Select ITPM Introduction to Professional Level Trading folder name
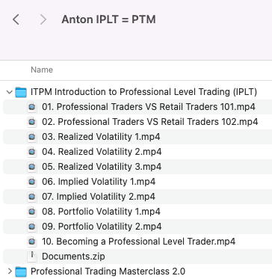 143,92
